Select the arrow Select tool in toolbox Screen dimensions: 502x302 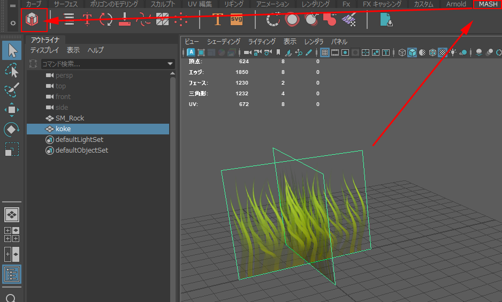coord(12,50)
